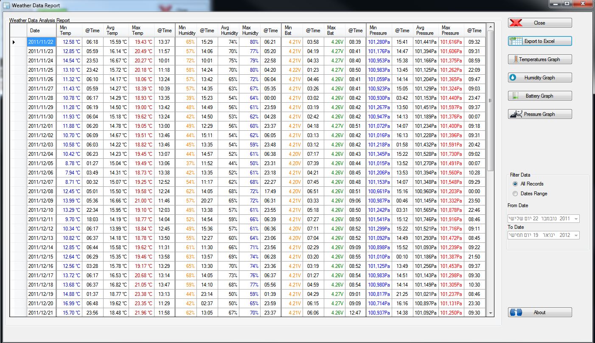Click the red X icon beside Close
Viewport: 595px width, 343px height.
[x=515, y=22]
